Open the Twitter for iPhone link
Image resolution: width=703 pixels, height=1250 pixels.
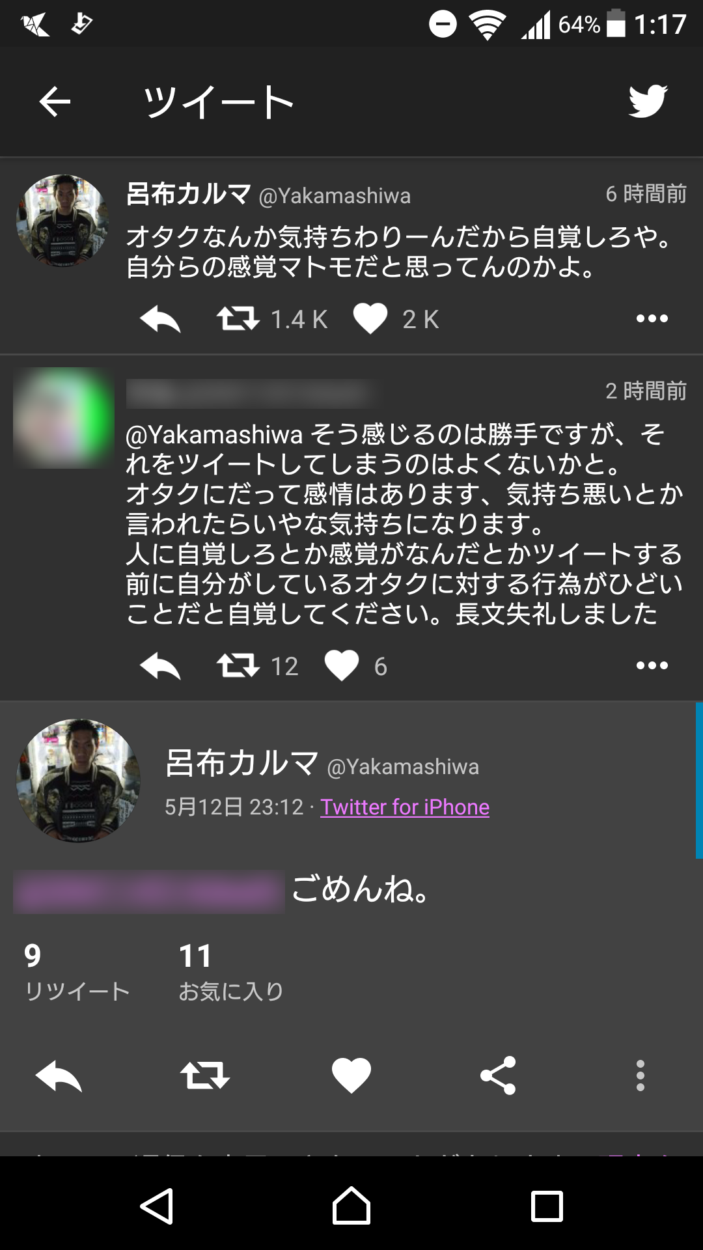405,807
